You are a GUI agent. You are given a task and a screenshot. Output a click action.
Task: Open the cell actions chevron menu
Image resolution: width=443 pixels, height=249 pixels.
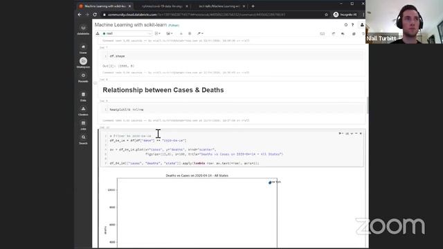click(352, 133)
